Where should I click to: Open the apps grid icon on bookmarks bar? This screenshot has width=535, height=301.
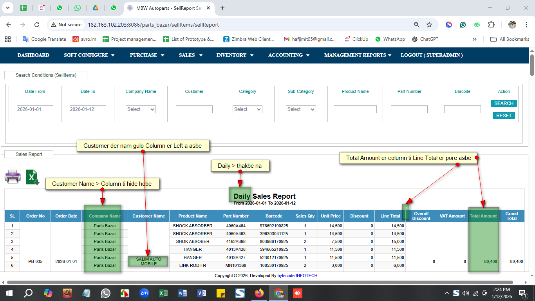7,39
